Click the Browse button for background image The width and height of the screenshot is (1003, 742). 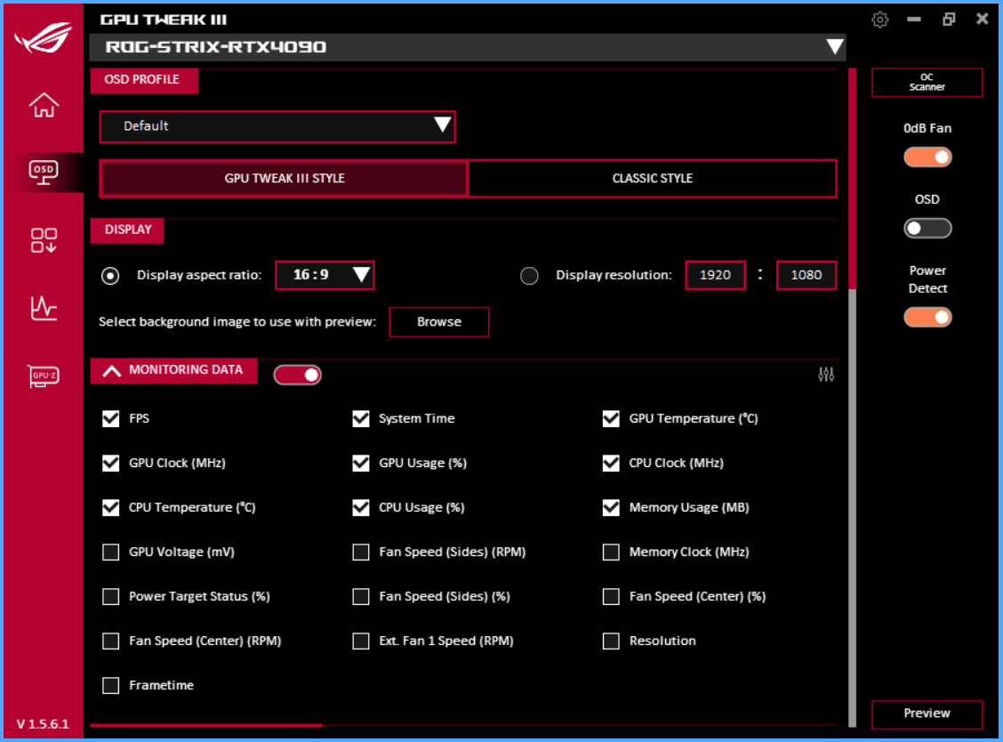click(439, 322)
